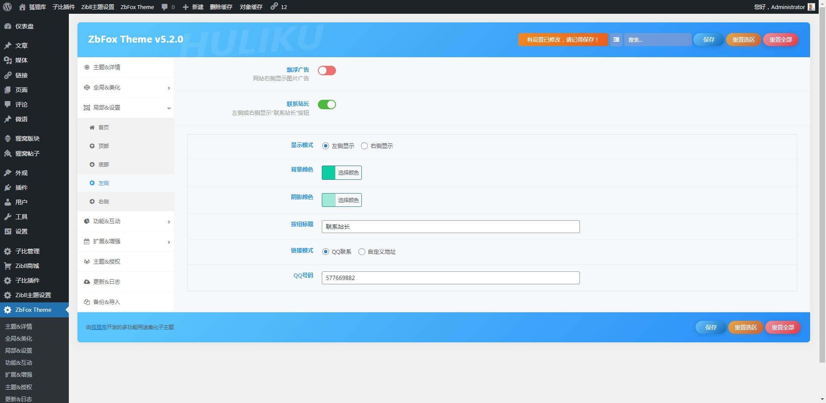Expand the 功能&互动 section
Viewport: 826px width, 403px height.
[126, 221]
